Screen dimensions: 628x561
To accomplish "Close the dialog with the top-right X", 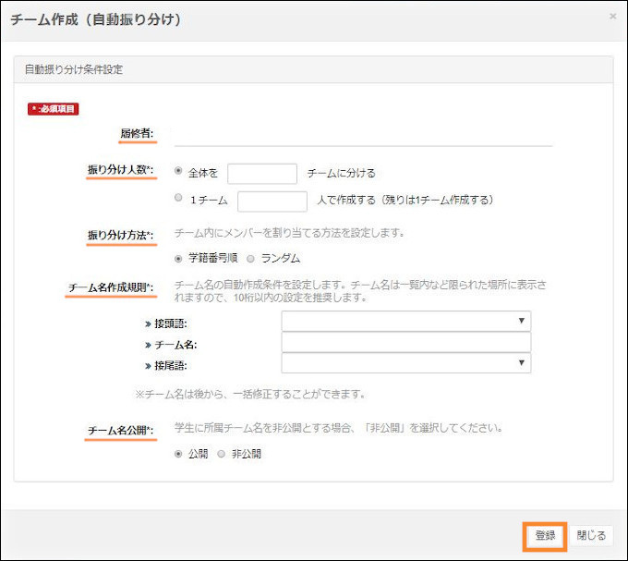I will [613, 17].
